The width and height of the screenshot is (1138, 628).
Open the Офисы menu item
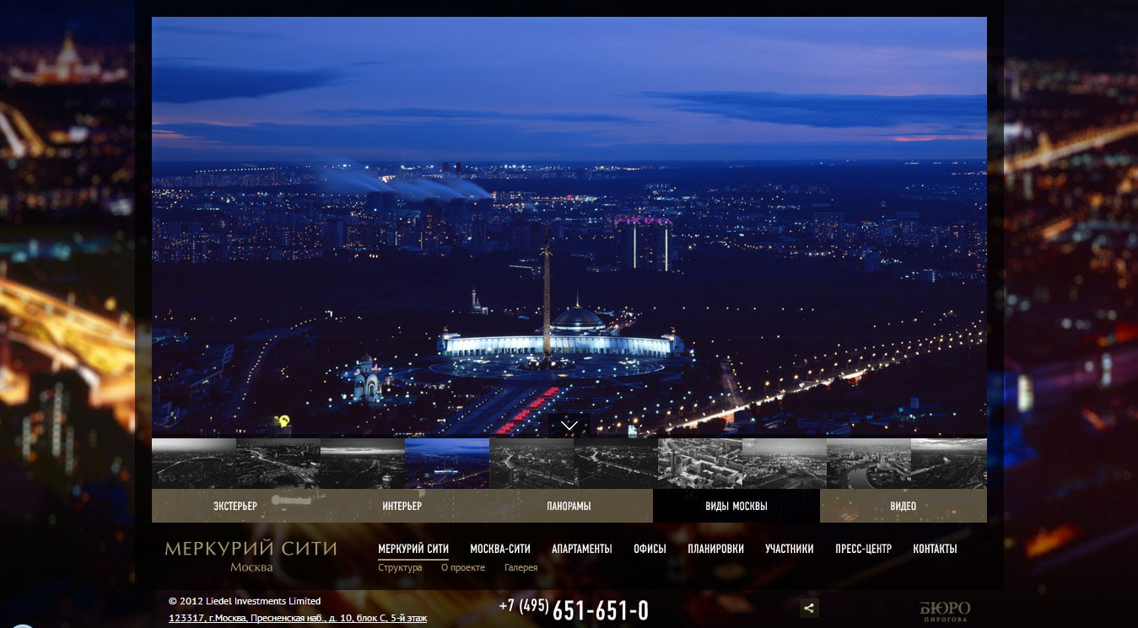point(650,549)
